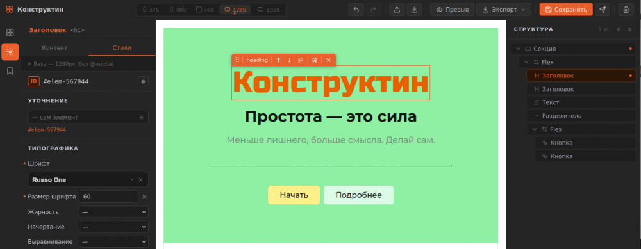
Task: Open the Выравнивание dropdown
Action: coord(113,242)
